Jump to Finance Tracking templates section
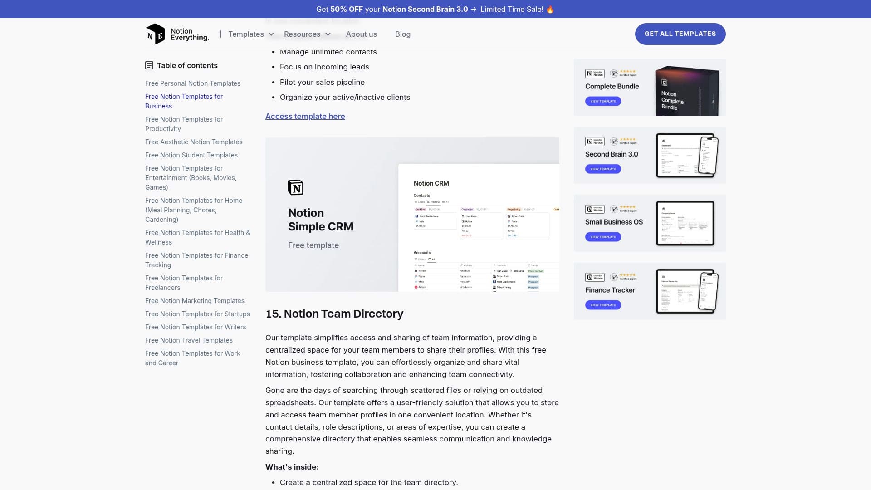Viewport: 871px width, 490px height. [196, 260]
